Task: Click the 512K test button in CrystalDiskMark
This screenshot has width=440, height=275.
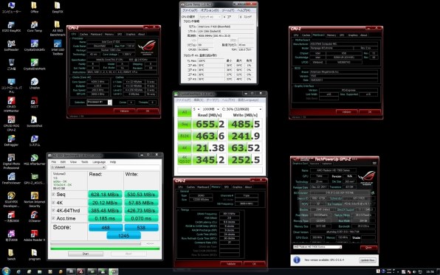Action: click(x=185, y=136)
